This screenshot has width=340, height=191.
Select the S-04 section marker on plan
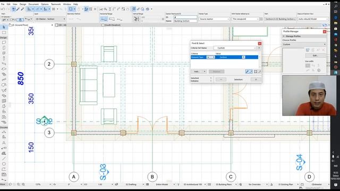[x=300, y=162]
